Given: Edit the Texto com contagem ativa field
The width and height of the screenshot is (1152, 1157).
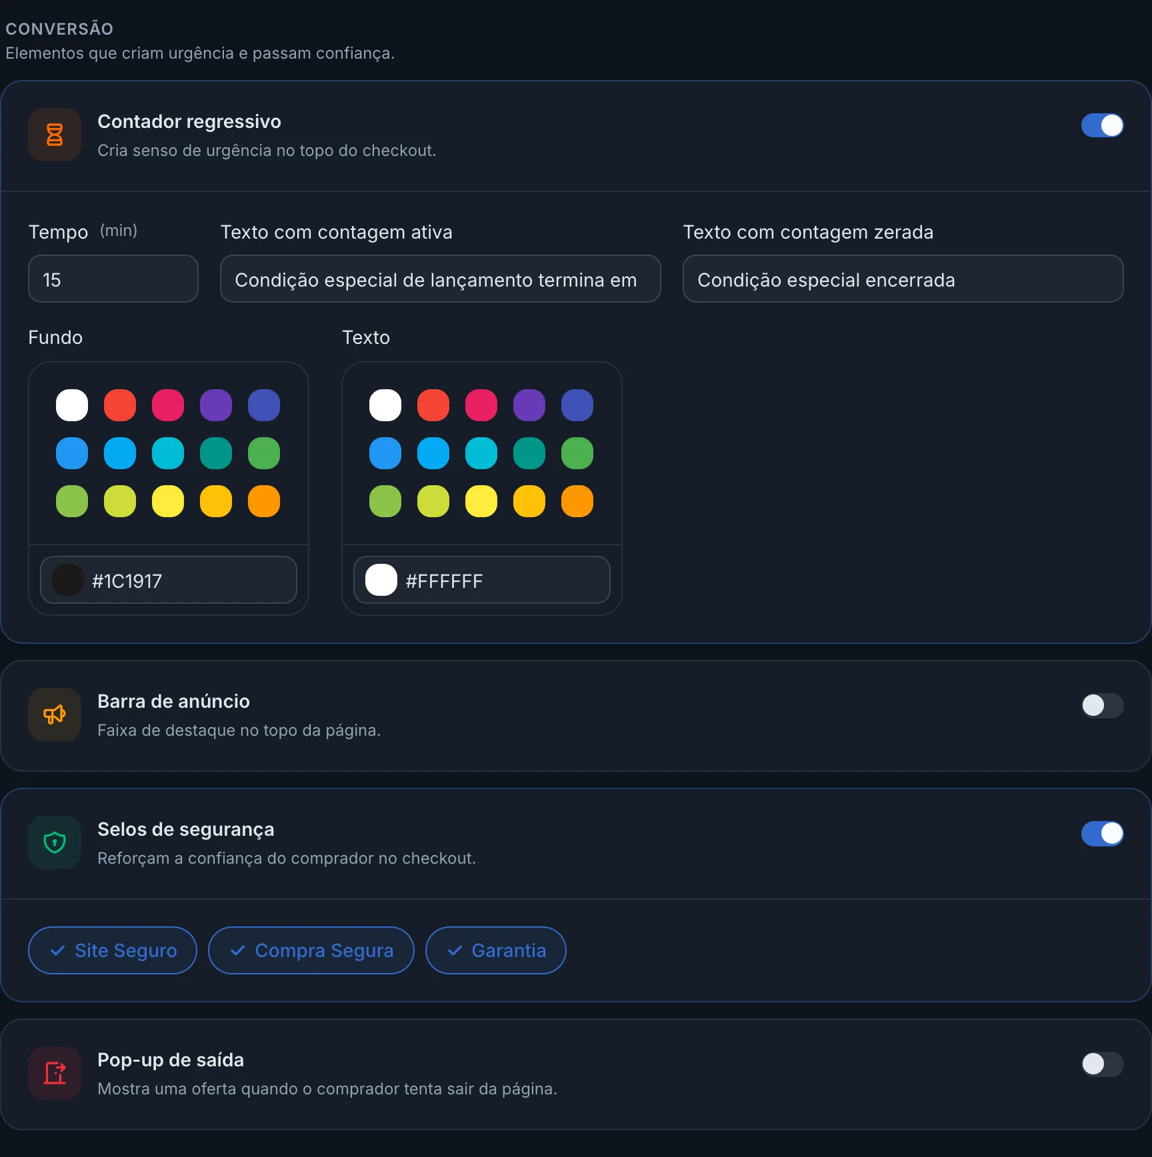Looking at the screenshot, I should 441,279.
